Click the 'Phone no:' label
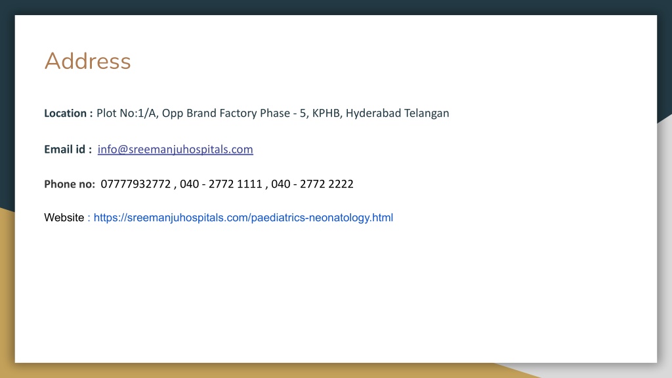Screen dimensions: 672x378 point(70,184)
